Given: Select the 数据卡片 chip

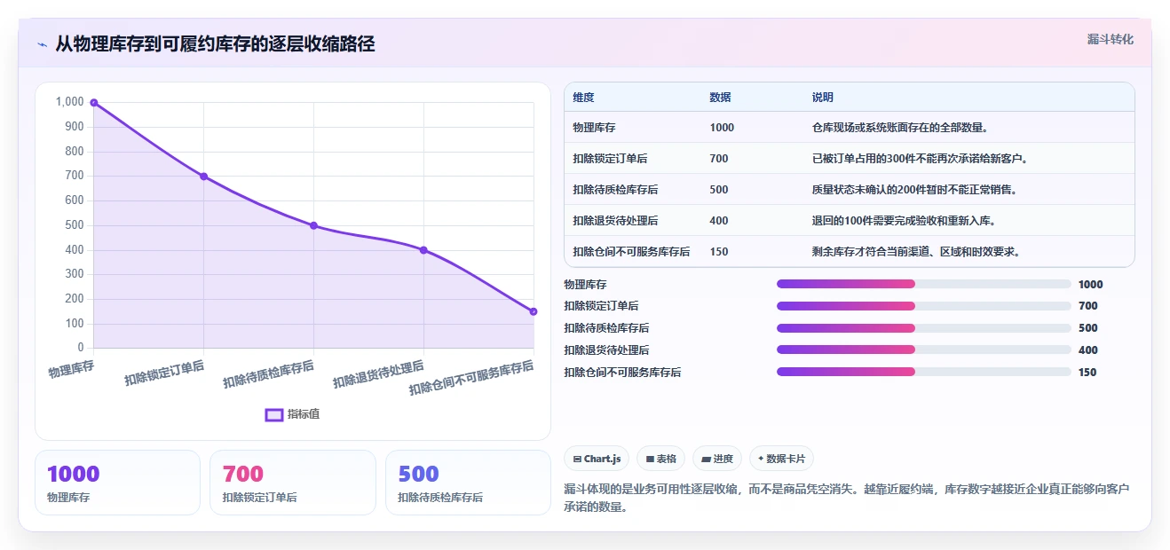Looking at the screenshot, I should (781, 459).
